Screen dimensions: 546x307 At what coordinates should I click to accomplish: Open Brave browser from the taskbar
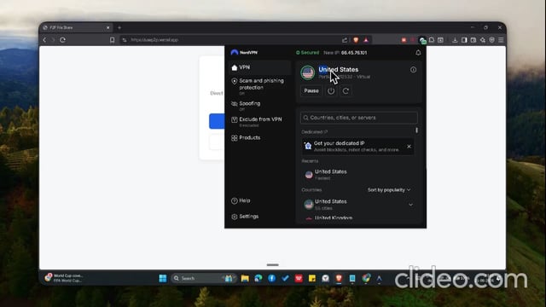(339, 279)
